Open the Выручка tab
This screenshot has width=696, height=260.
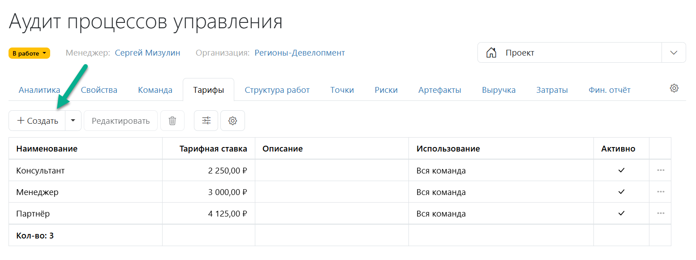tap(498, 90)
